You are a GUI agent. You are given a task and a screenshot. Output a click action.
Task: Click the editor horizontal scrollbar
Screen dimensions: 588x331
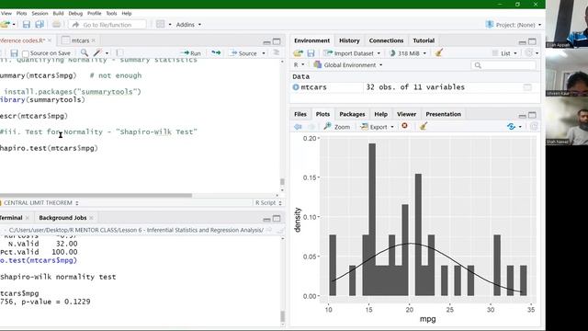tap(96, 196)
